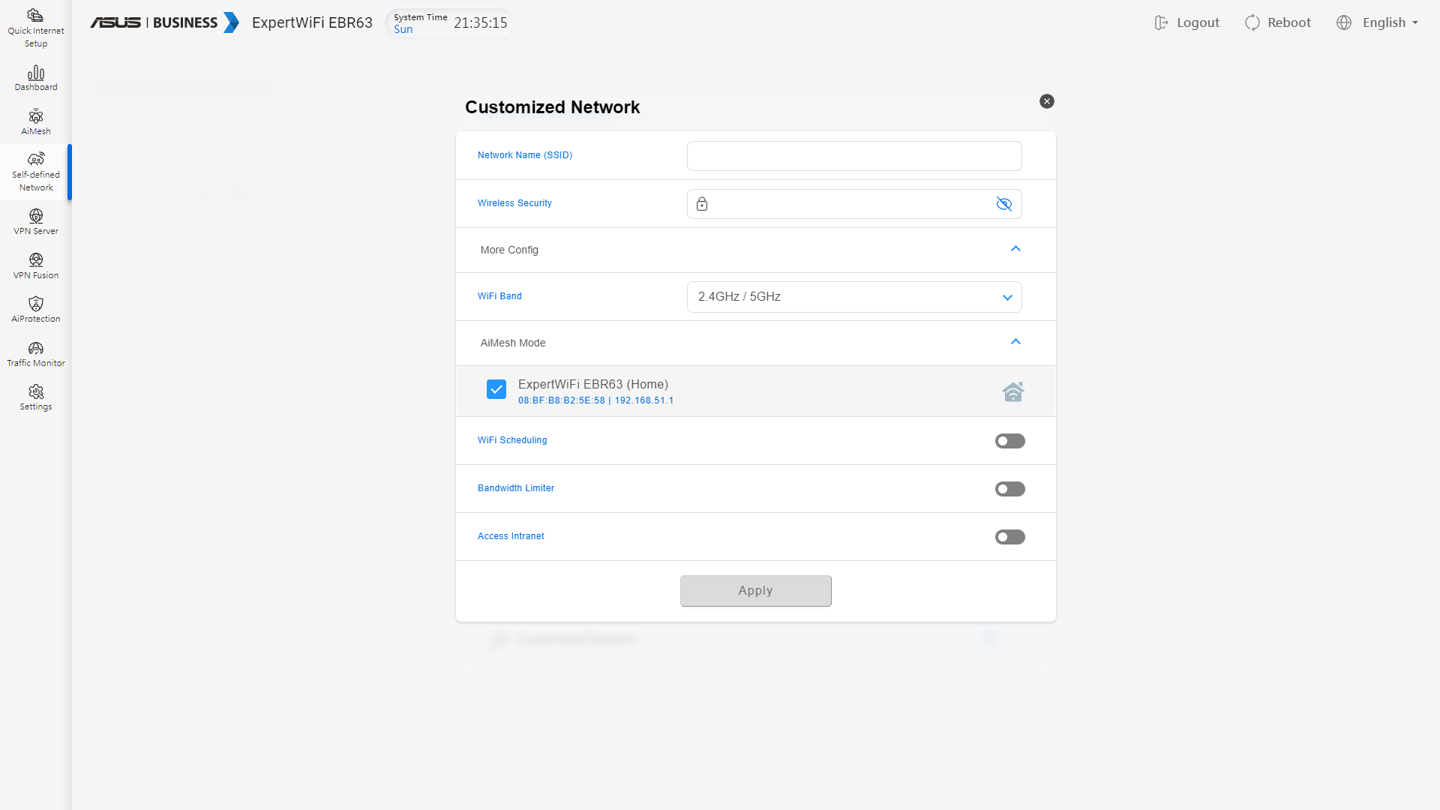Click the Network Name (SSID) field

coord(853,156)
